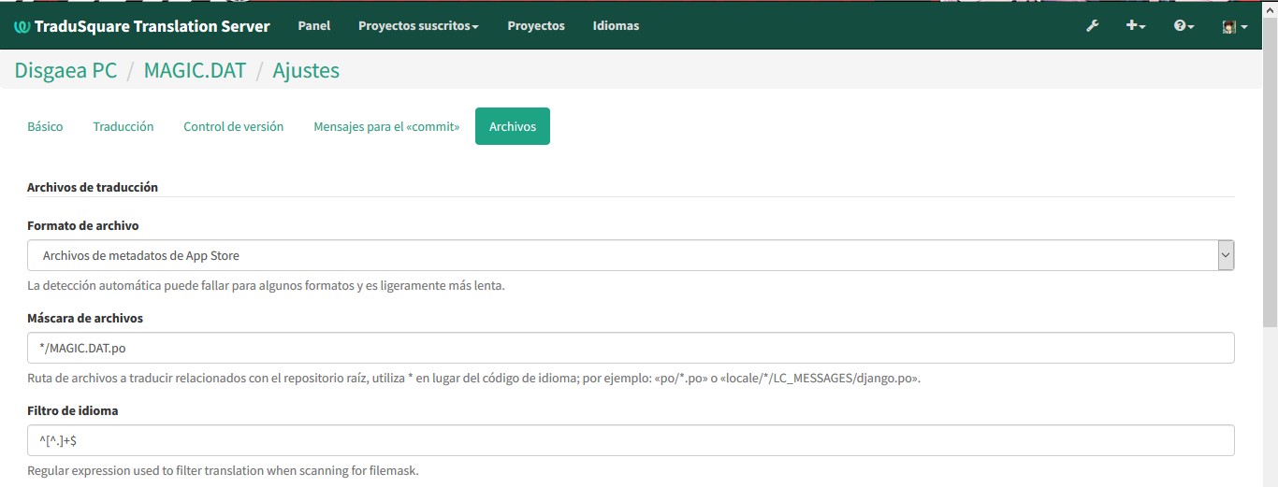Switch to Control de versión tab
This screenshot has height=487, width=1278.
(234, 126)
